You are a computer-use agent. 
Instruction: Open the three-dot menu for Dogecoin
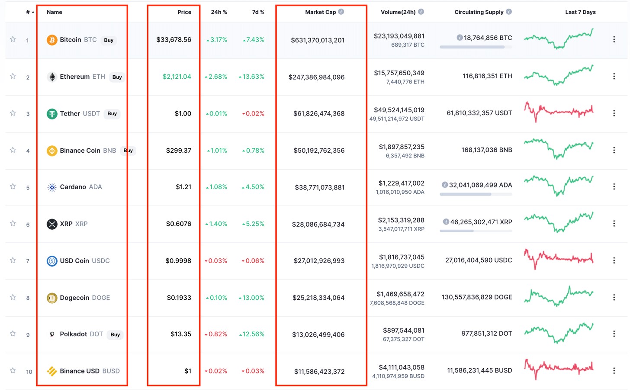pyautogui.click(x=614, y=297)
